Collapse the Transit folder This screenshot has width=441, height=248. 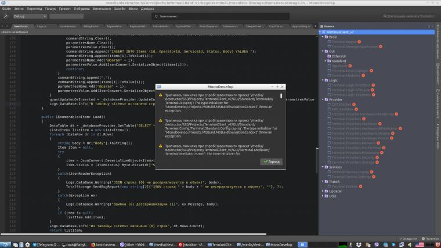323,182
